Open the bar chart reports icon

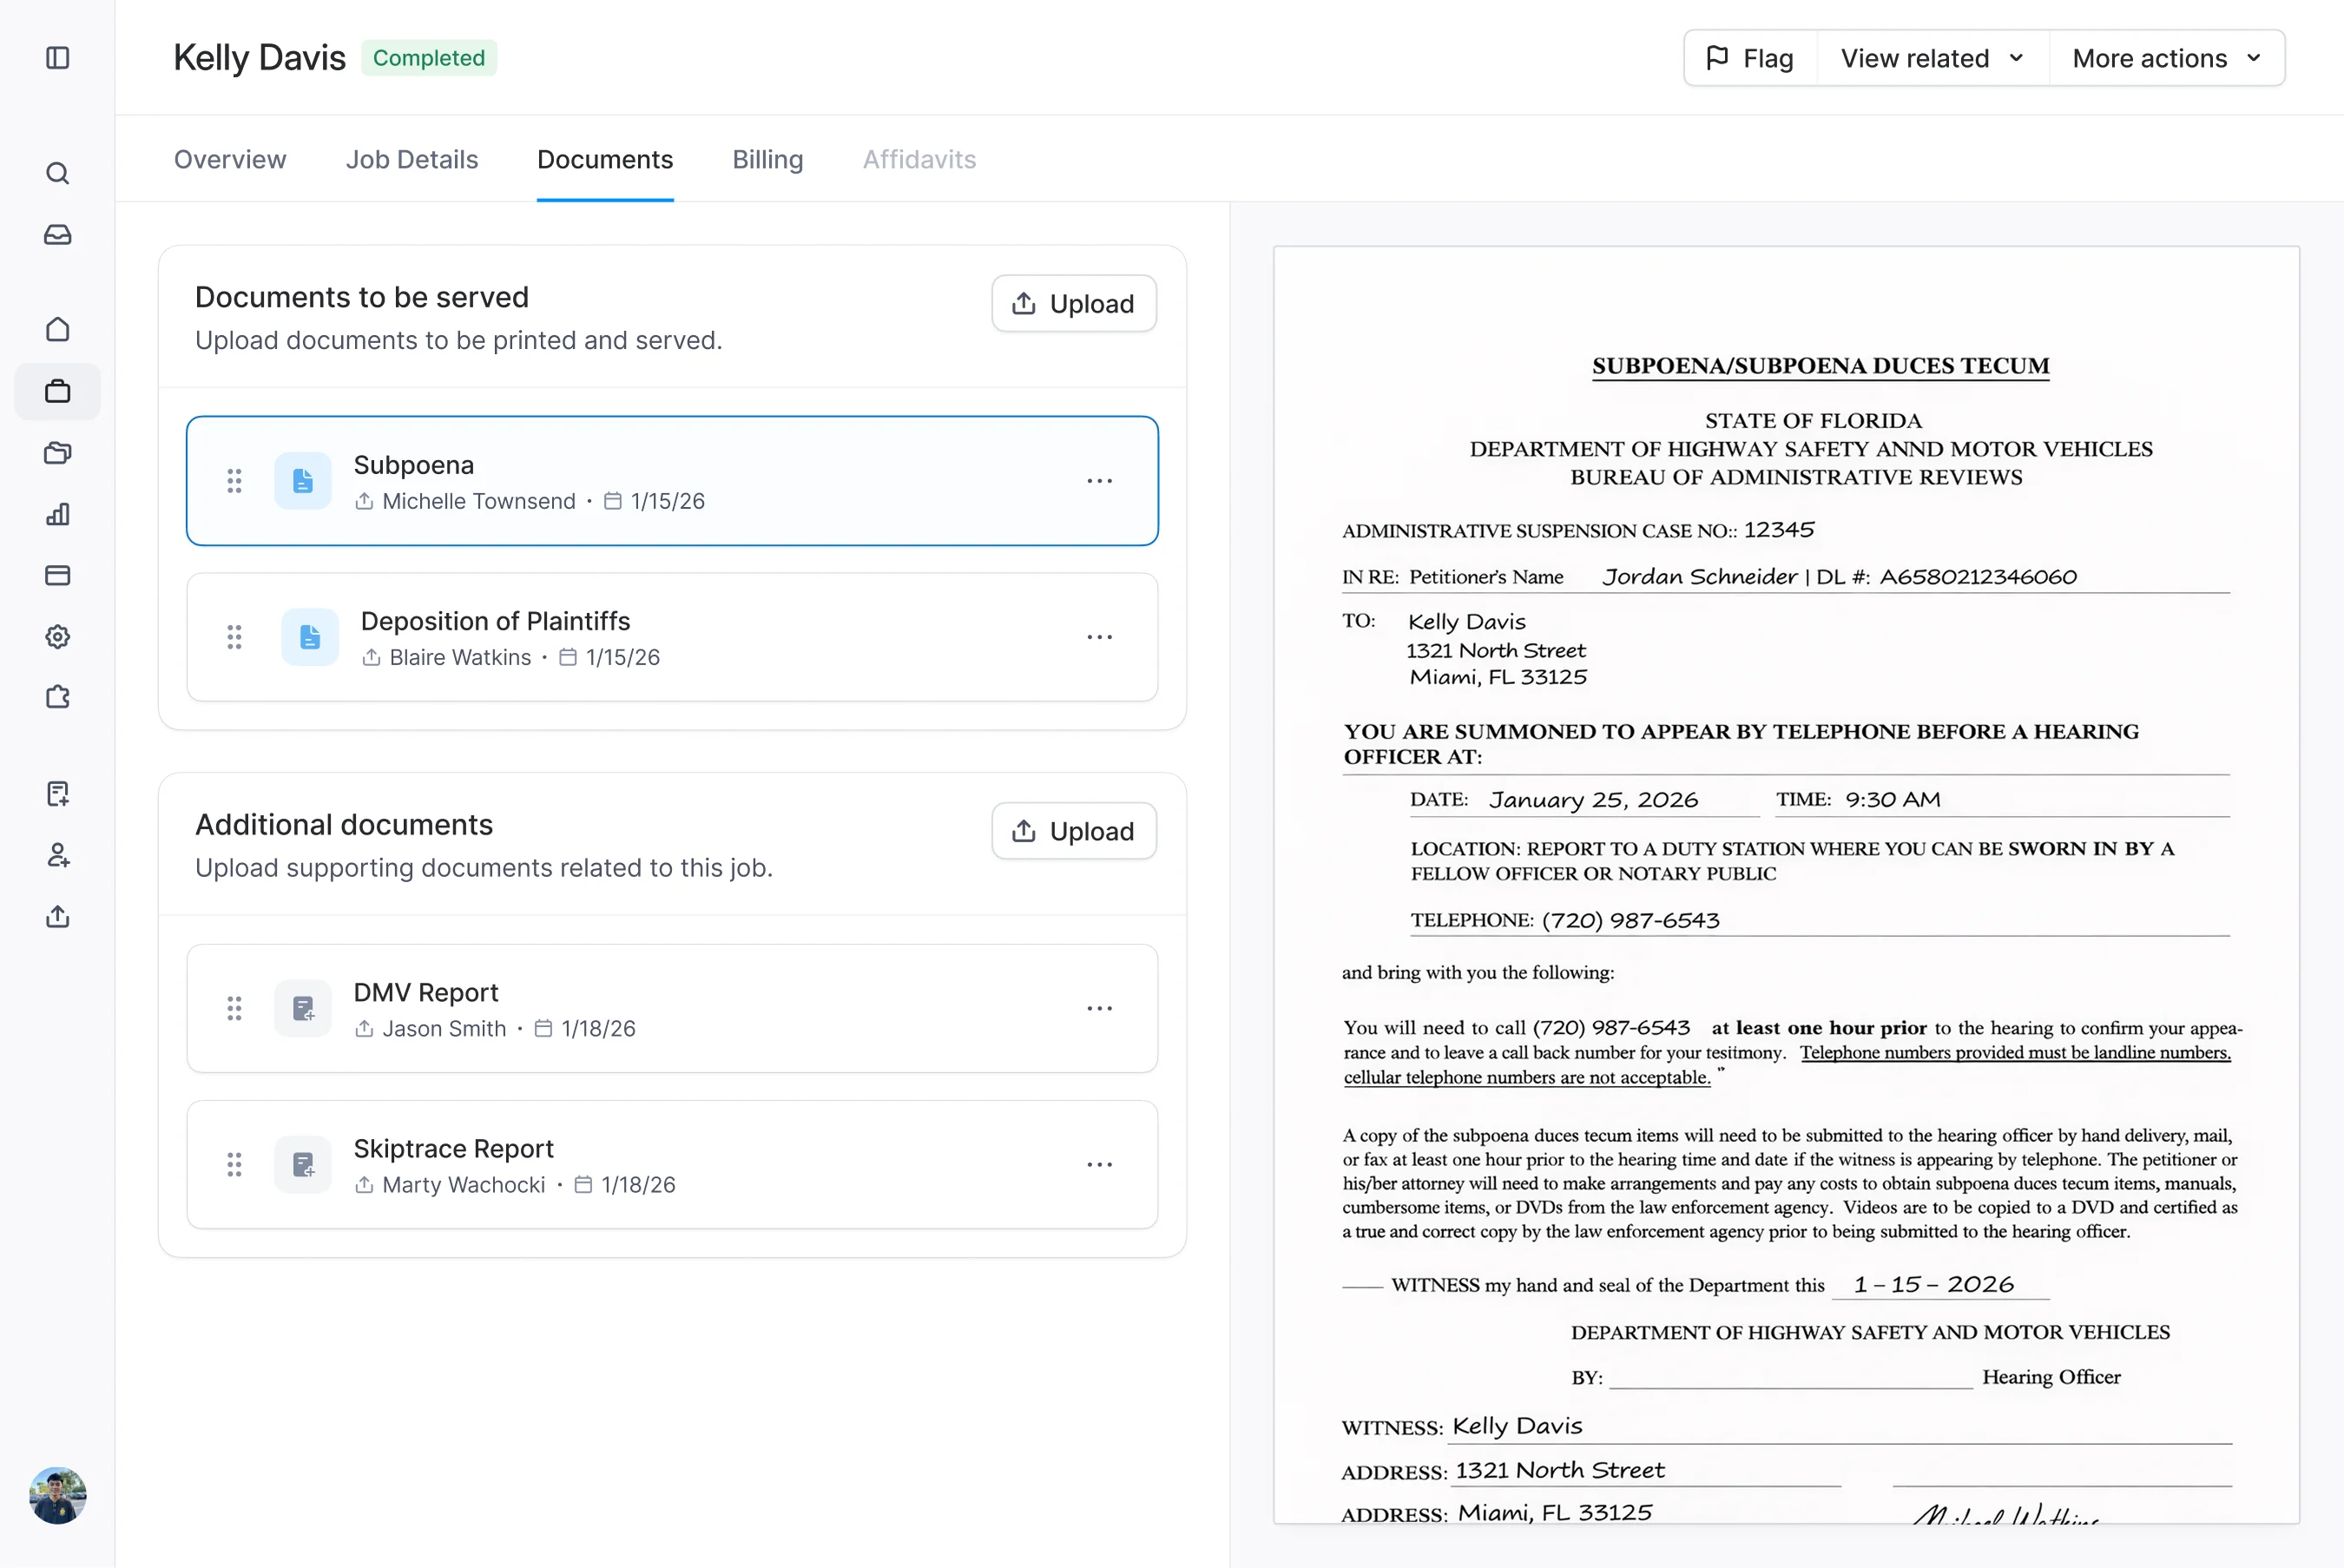(58, 514)
